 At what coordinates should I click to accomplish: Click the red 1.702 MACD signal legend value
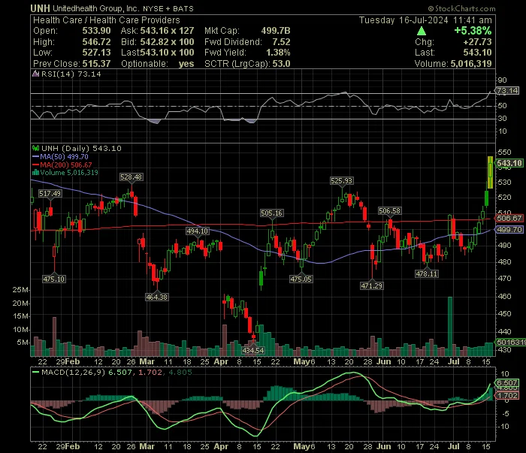pyautogui.click(x=150, y=372)
